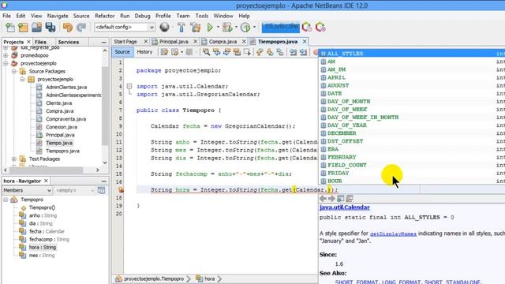Click the first profiler icon after memory bar

coord(307,28)
